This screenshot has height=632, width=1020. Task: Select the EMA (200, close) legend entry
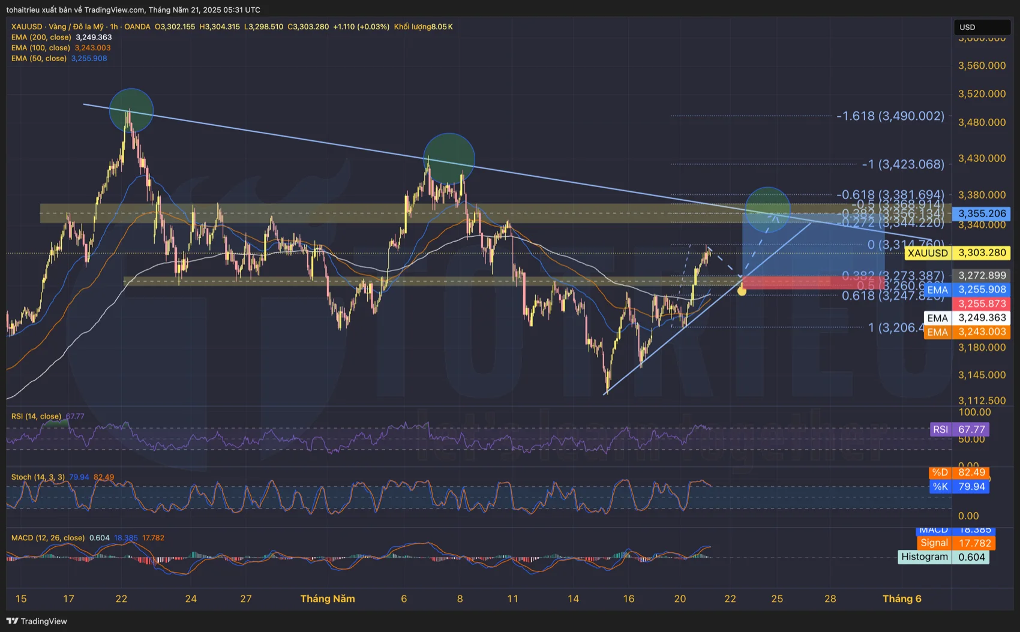[41, 37]
